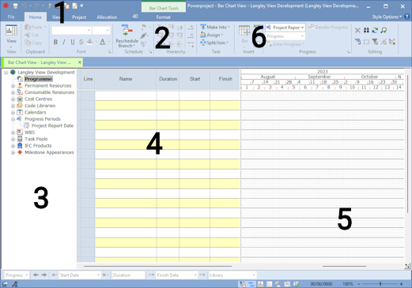The image size is (412, 288).
Task: Click the Italic formatting icon
Action: point(64,42)
